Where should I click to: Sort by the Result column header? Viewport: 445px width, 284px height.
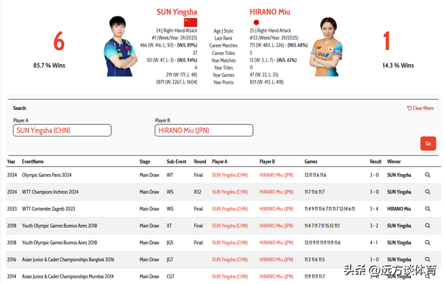(375, 161)
